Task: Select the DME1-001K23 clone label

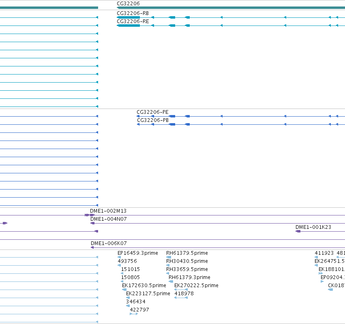Action: (313, 227)
